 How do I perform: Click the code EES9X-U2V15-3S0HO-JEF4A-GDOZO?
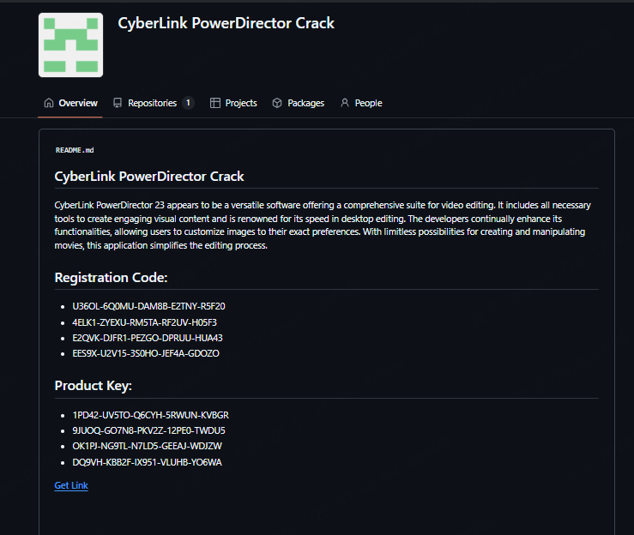coord(146,353)
